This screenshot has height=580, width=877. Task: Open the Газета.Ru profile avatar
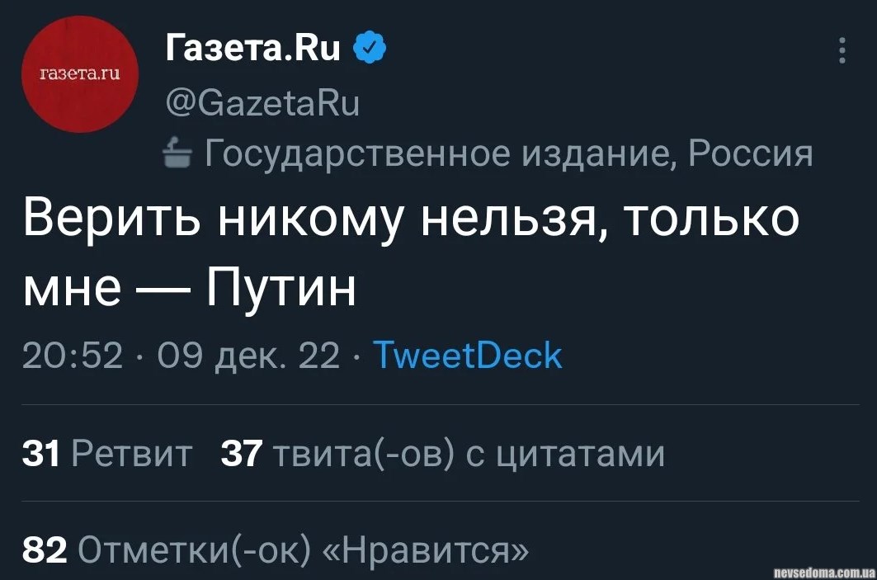tap(79, 74)
